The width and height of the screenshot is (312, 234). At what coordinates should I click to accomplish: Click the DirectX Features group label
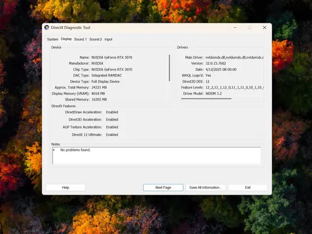63,106
